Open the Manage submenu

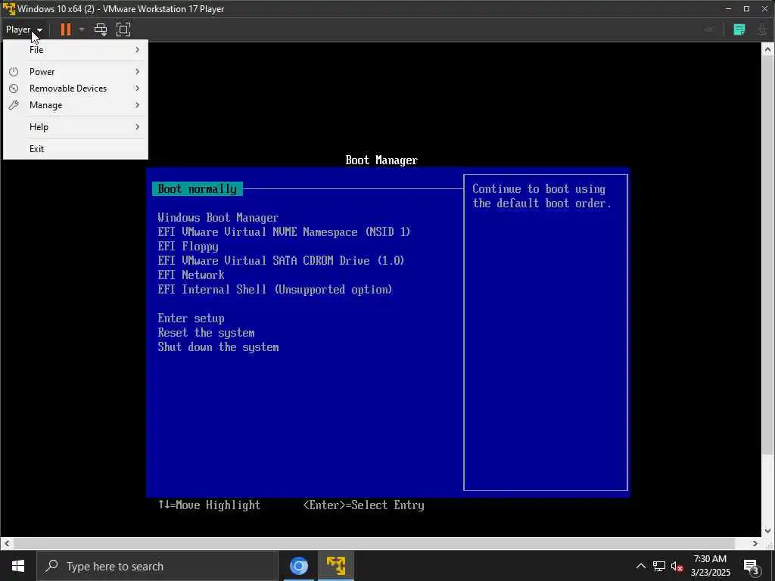point(76,105)
